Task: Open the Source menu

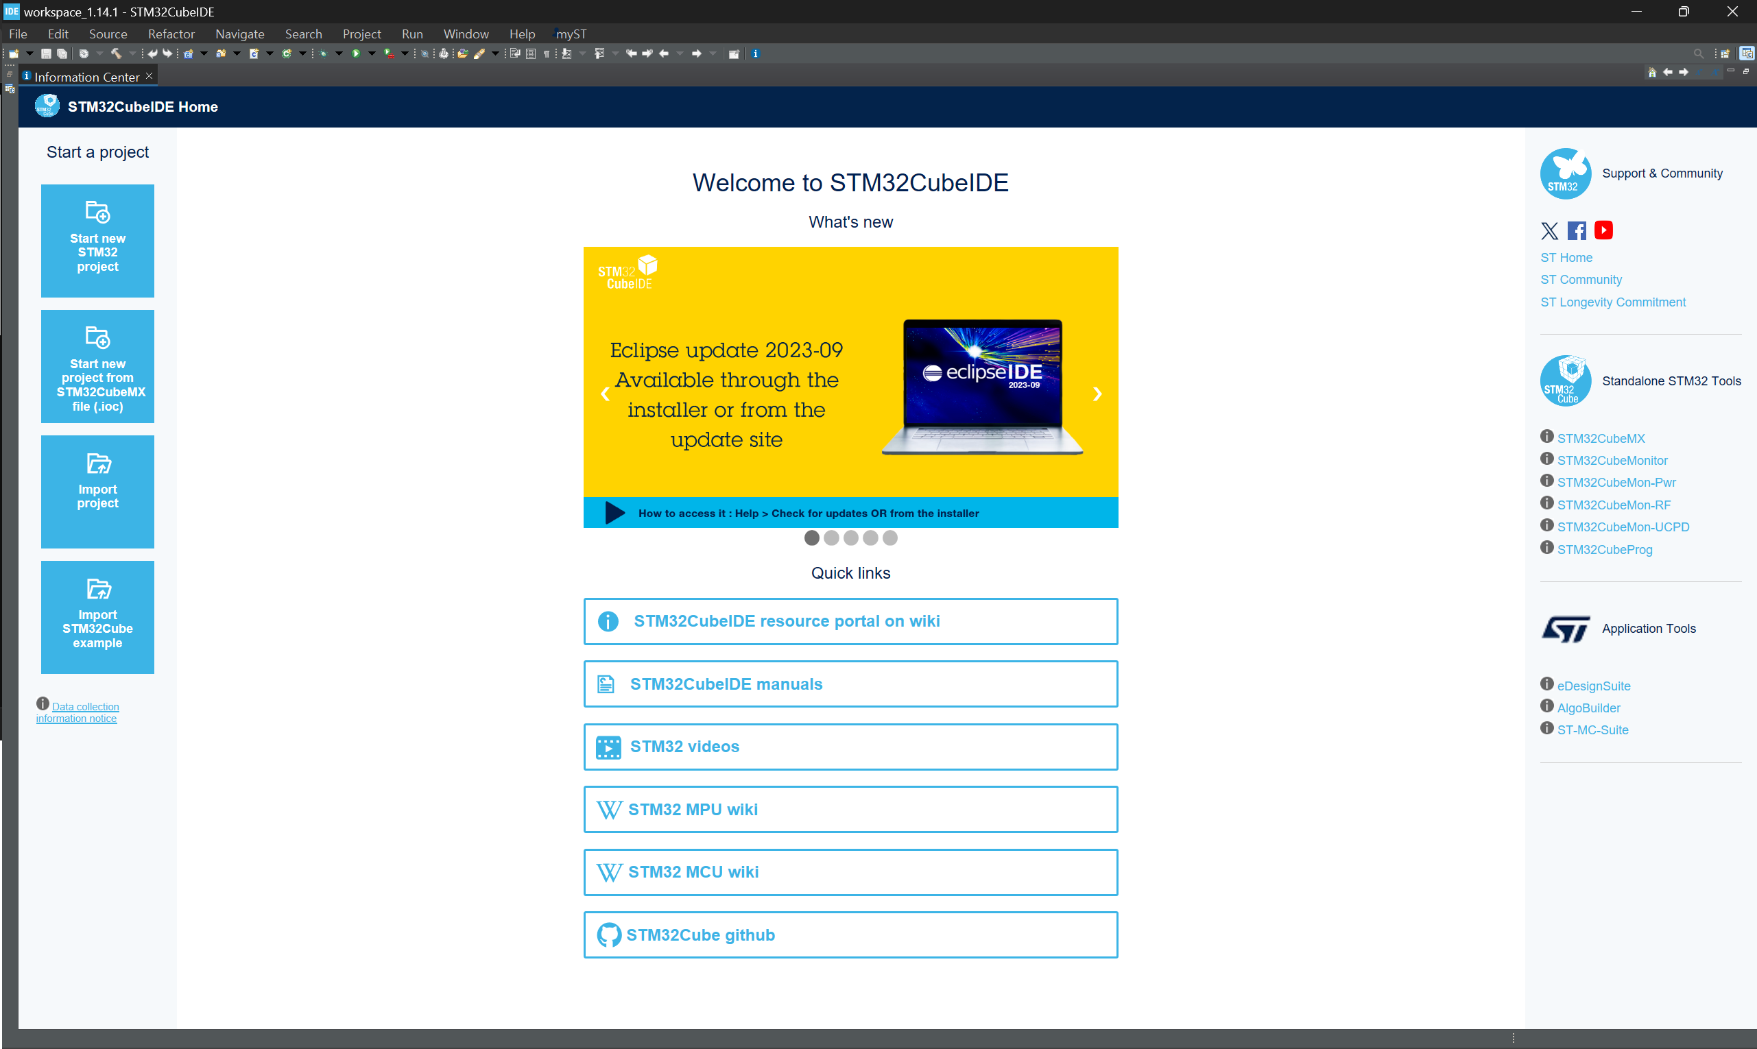Action: click(108, 34)
